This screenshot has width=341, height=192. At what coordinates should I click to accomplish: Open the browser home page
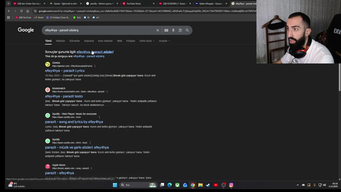28,11
